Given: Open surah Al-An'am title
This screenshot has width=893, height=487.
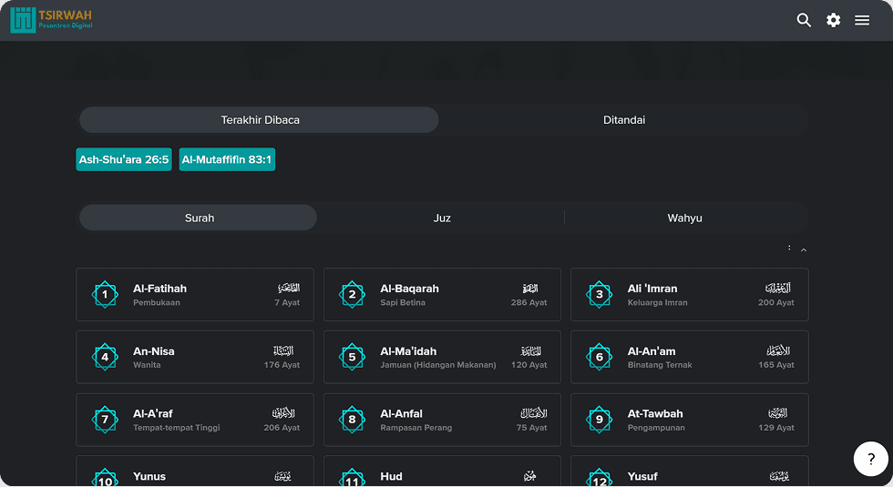Looking at the screenshot, I should click(652, 351).
